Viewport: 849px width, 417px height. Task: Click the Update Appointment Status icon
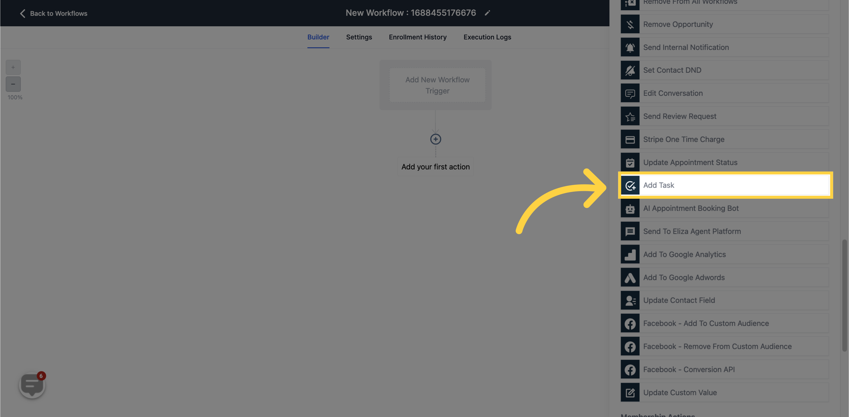pos(630,162)
